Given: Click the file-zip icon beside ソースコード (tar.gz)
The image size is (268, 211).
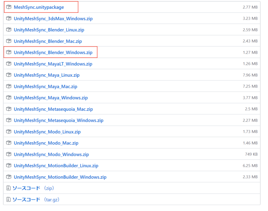Looking at the screenshot, I should (x=9, y=199).
